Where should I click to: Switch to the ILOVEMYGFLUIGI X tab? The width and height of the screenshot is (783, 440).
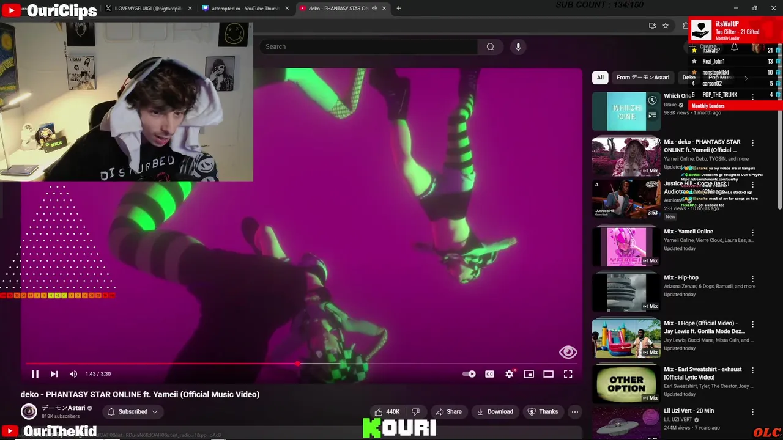click(x=148, y=8)
